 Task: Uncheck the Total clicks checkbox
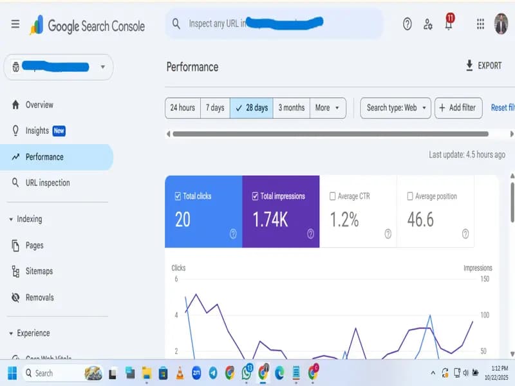coord(178,196)
